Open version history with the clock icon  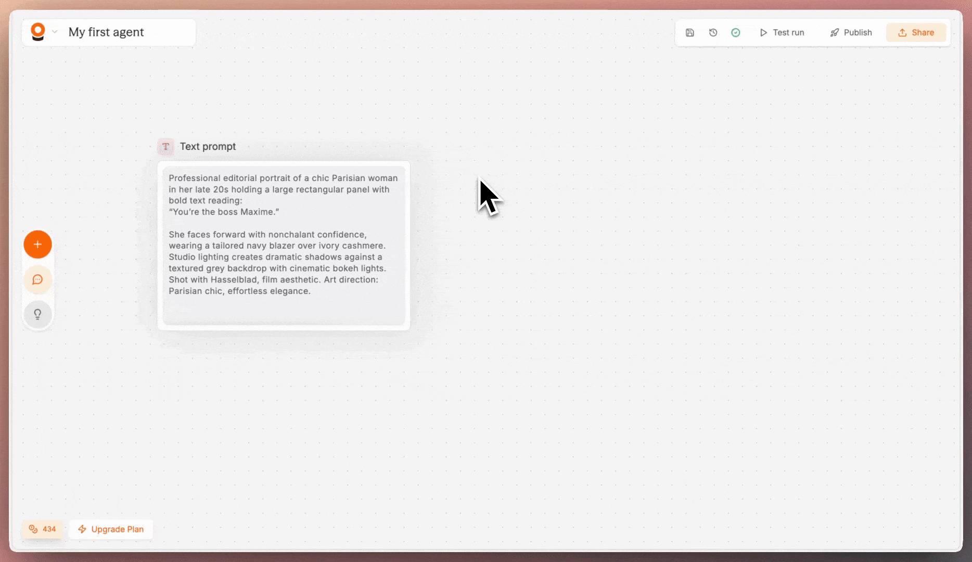coord(713,33)
